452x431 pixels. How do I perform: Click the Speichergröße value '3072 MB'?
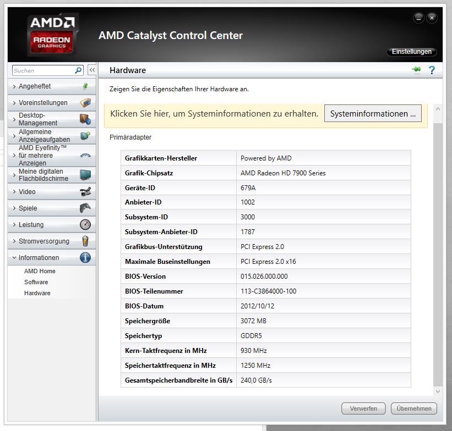click(253, 321)
